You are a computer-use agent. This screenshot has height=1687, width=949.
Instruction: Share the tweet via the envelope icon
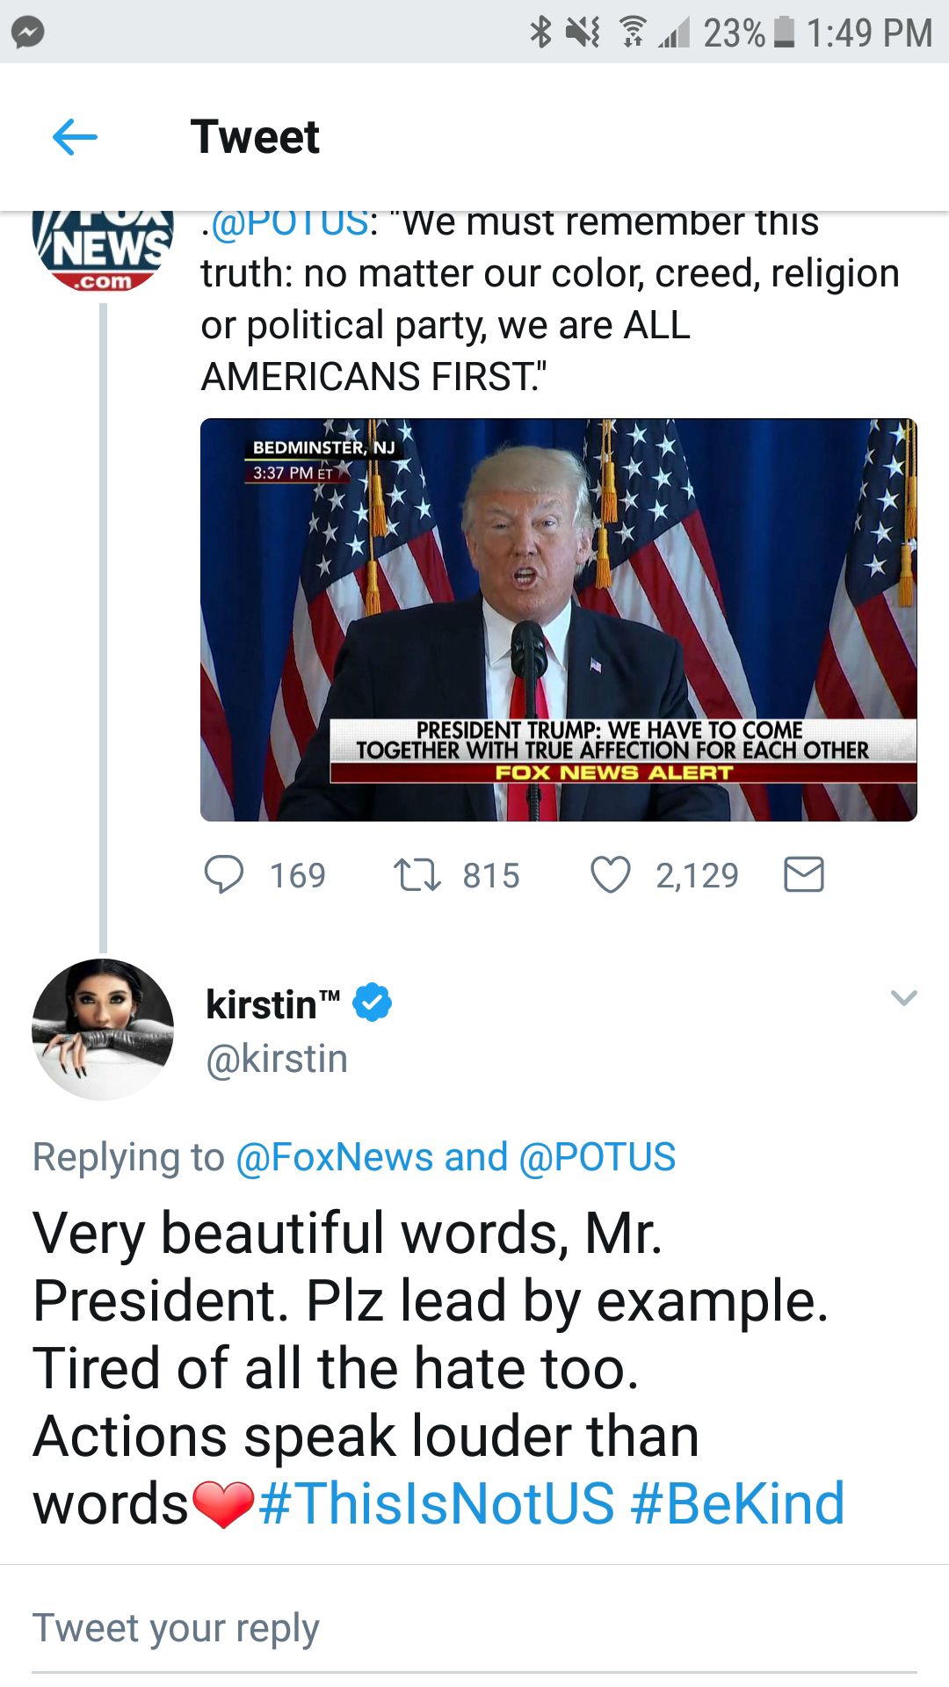(x=803, y=875)
